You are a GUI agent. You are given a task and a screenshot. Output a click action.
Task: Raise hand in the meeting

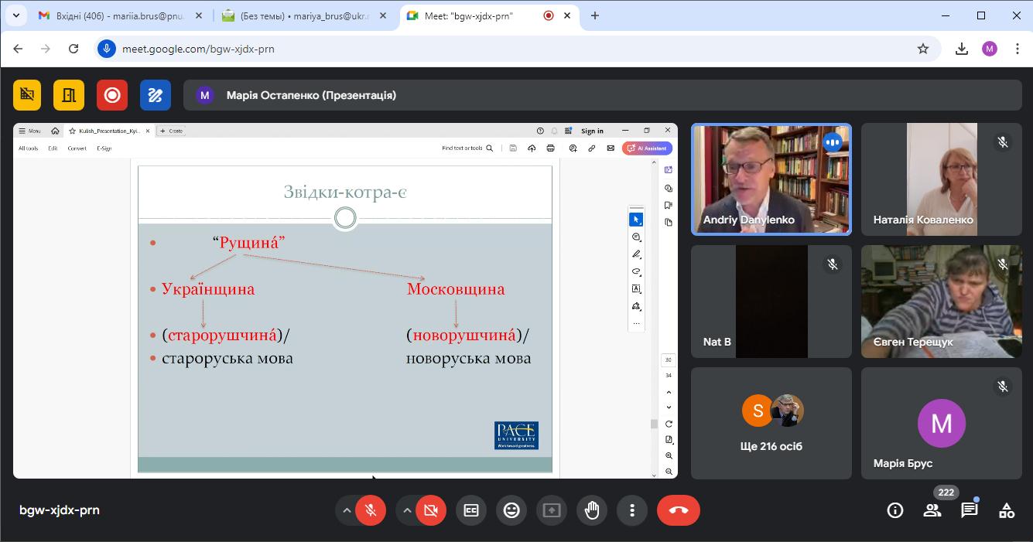click(592, 510)
